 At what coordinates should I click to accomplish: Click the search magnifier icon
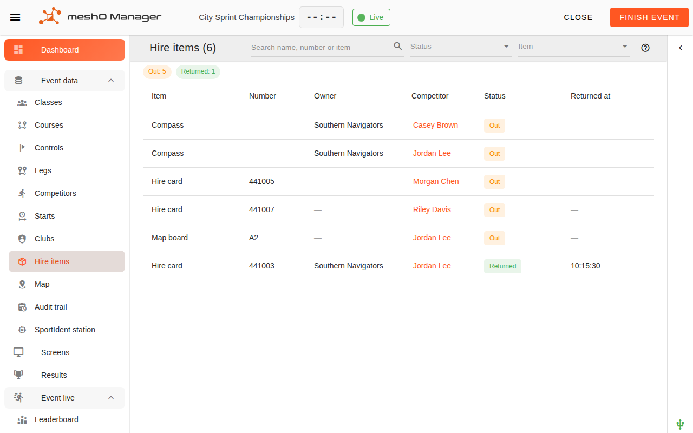(x=398, y=47)
